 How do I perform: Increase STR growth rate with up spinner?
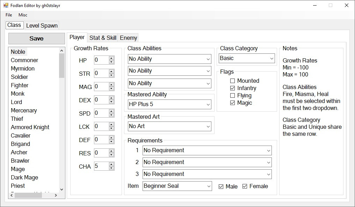(x=111, y=72)
